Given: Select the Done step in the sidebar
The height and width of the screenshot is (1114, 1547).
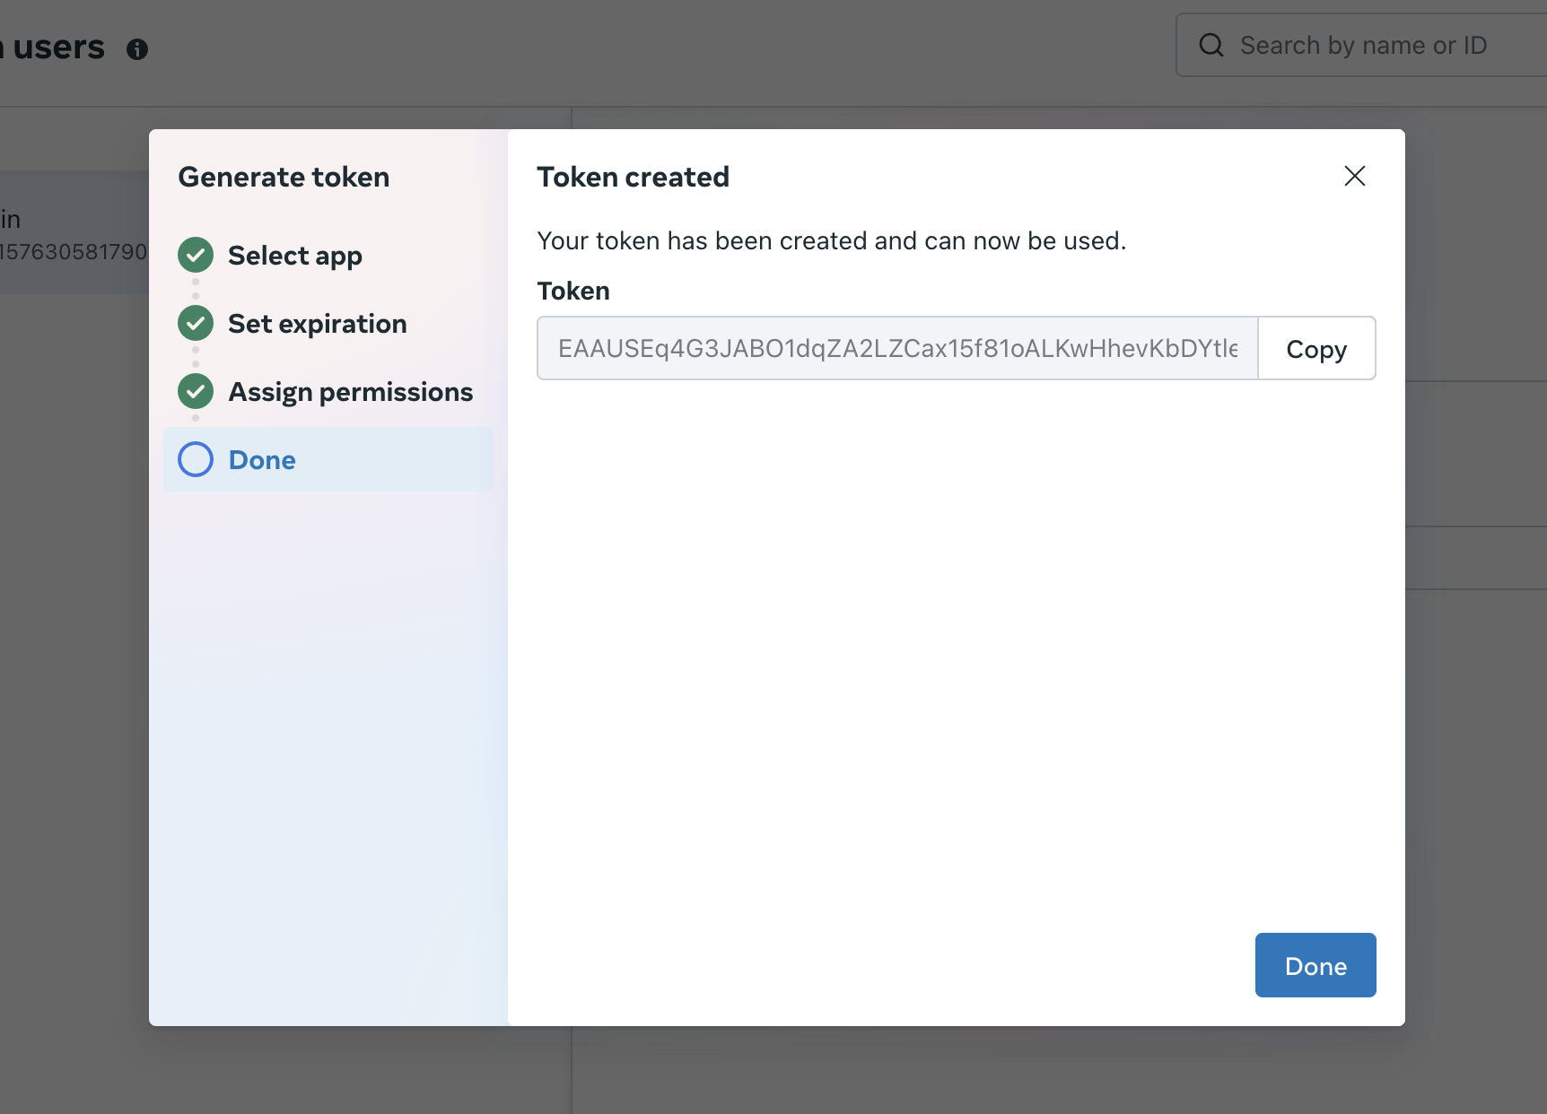Looking at the screenshot, I should click(x=328, y=459).
